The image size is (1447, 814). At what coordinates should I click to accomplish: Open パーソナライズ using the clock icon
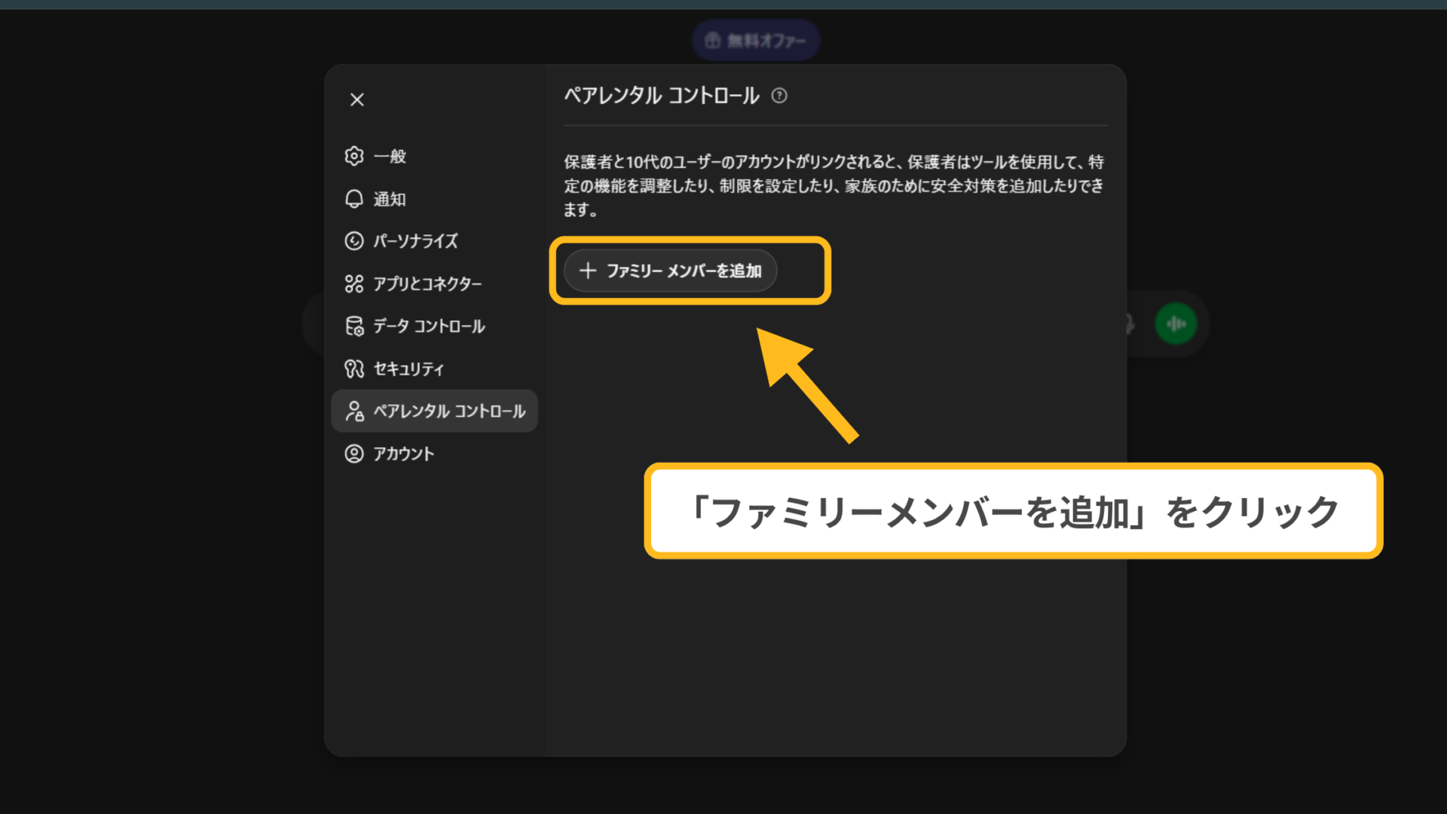(353, 241)
